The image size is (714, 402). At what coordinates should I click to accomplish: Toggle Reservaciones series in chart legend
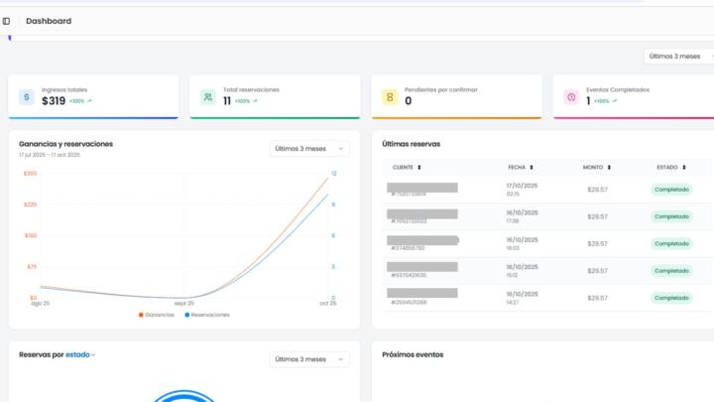coord(206,315)
